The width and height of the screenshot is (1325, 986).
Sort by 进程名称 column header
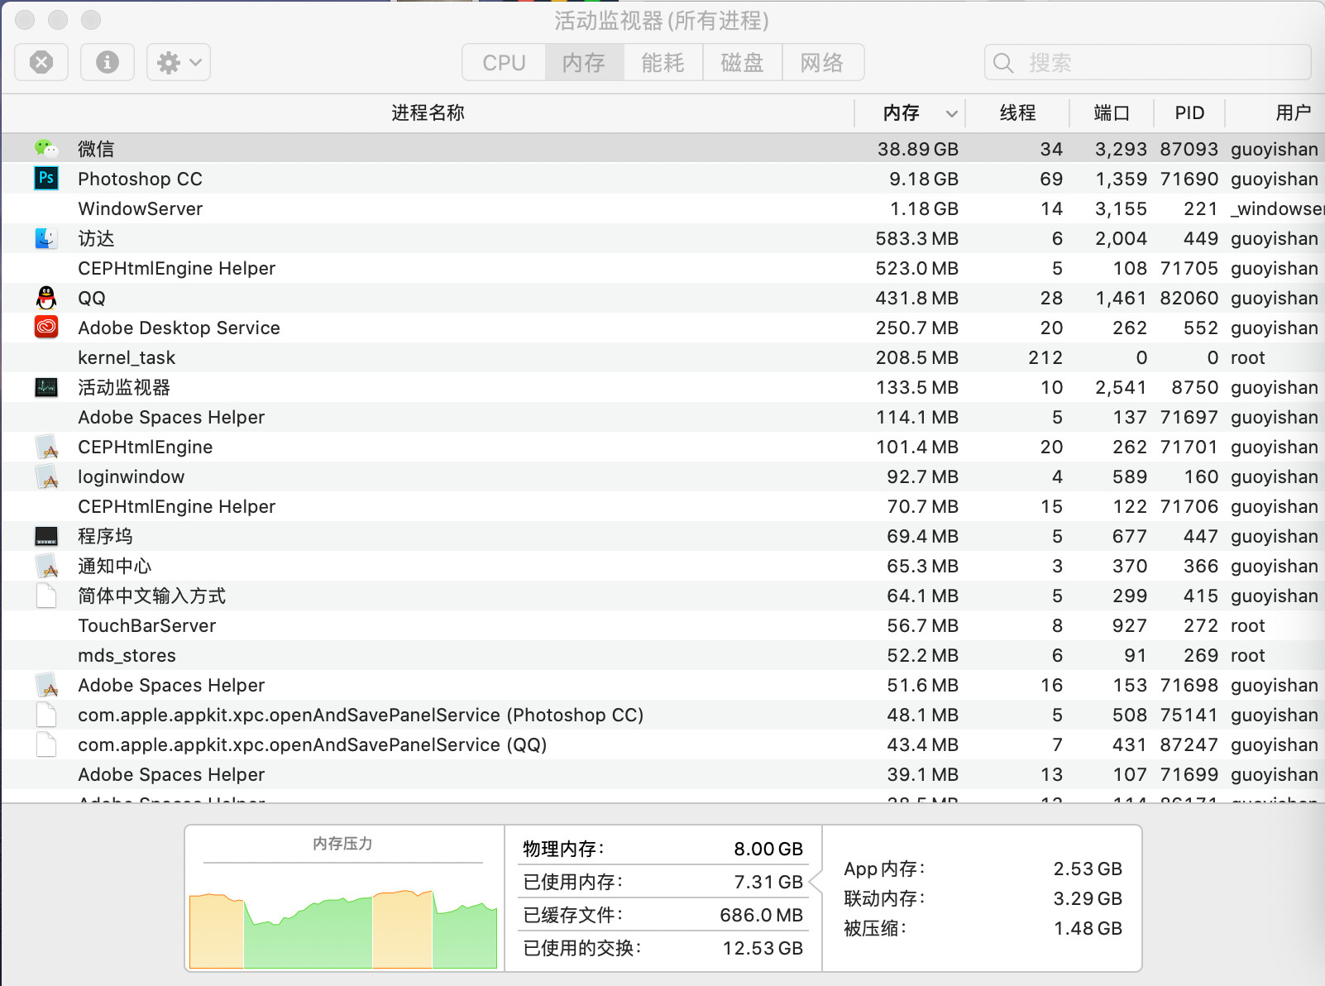[x=428, y=112]
